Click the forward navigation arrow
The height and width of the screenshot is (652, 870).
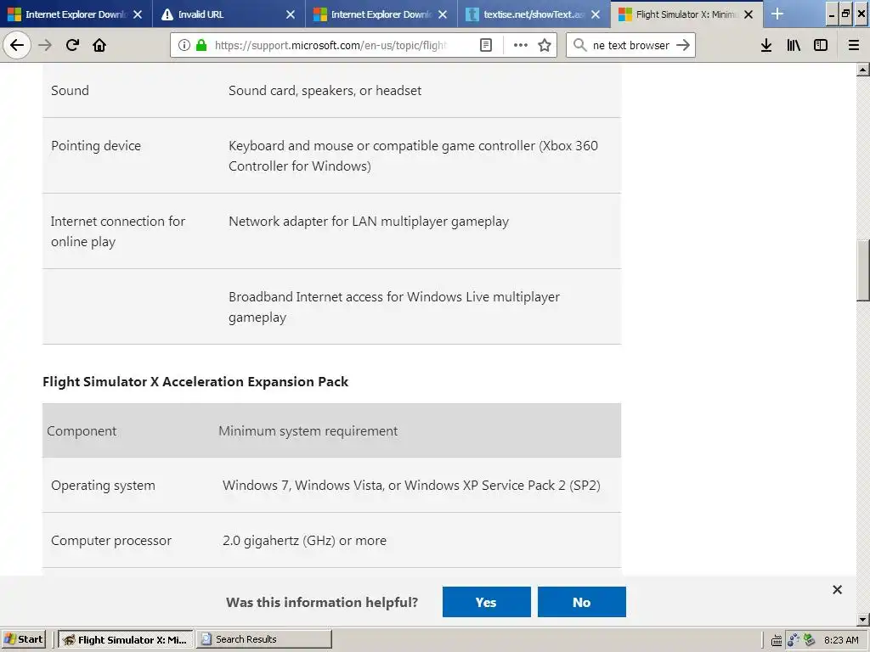(x=45, y=45)
